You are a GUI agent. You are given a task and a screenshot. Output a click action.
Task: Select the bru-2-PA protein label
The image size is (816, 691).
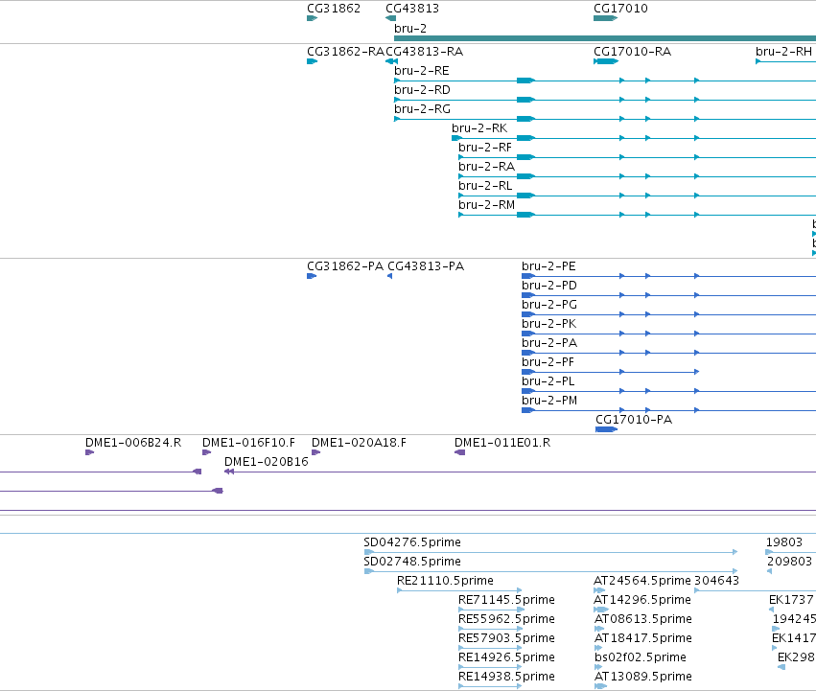tap(549, 343)
